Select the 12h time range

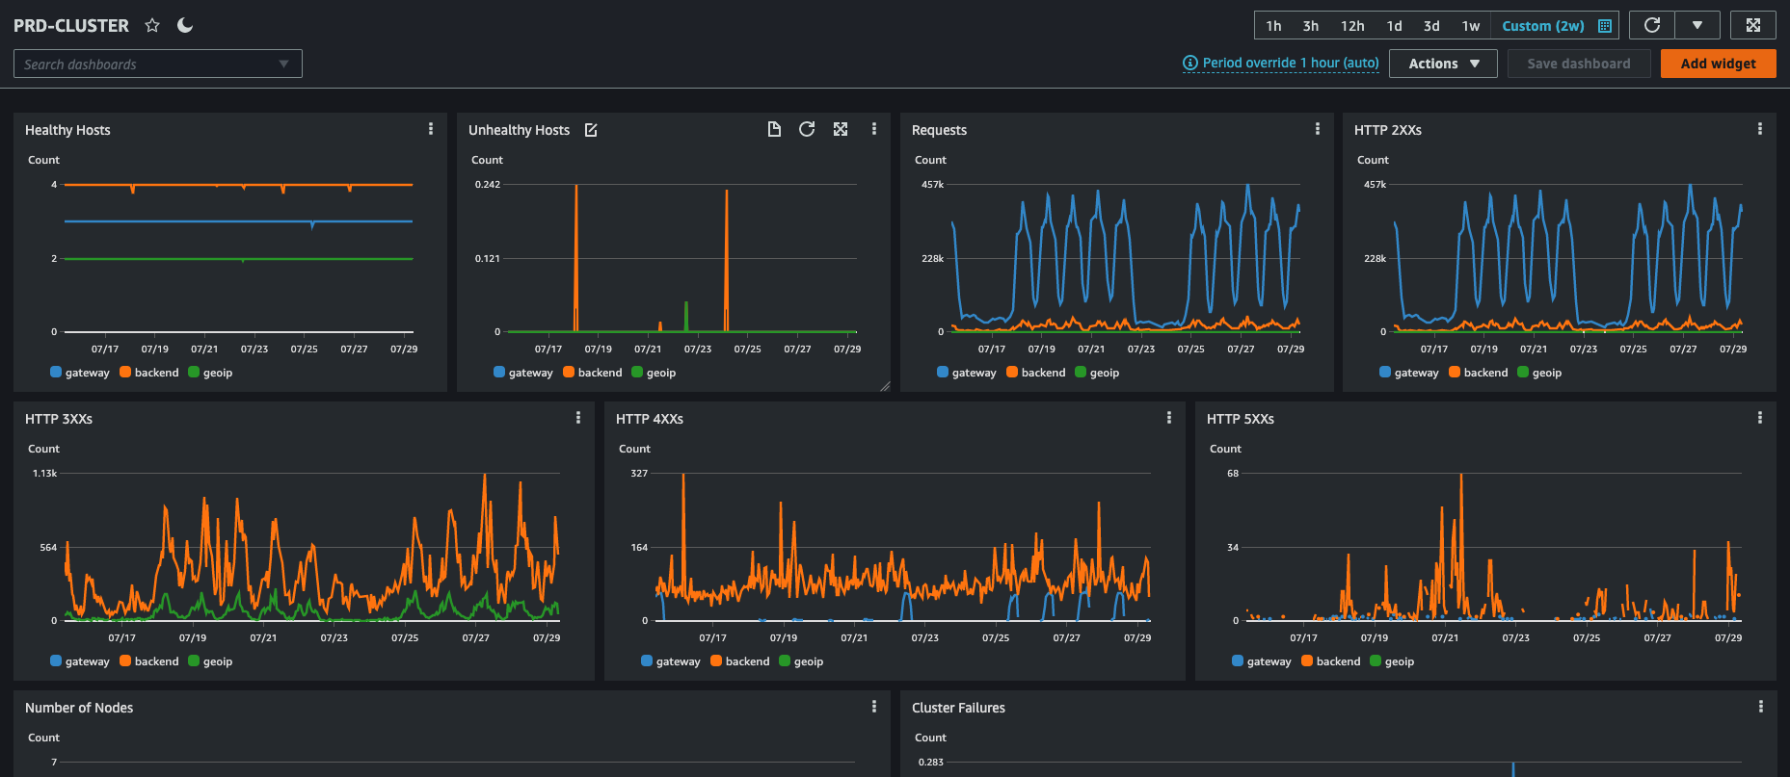[1352, 26]
